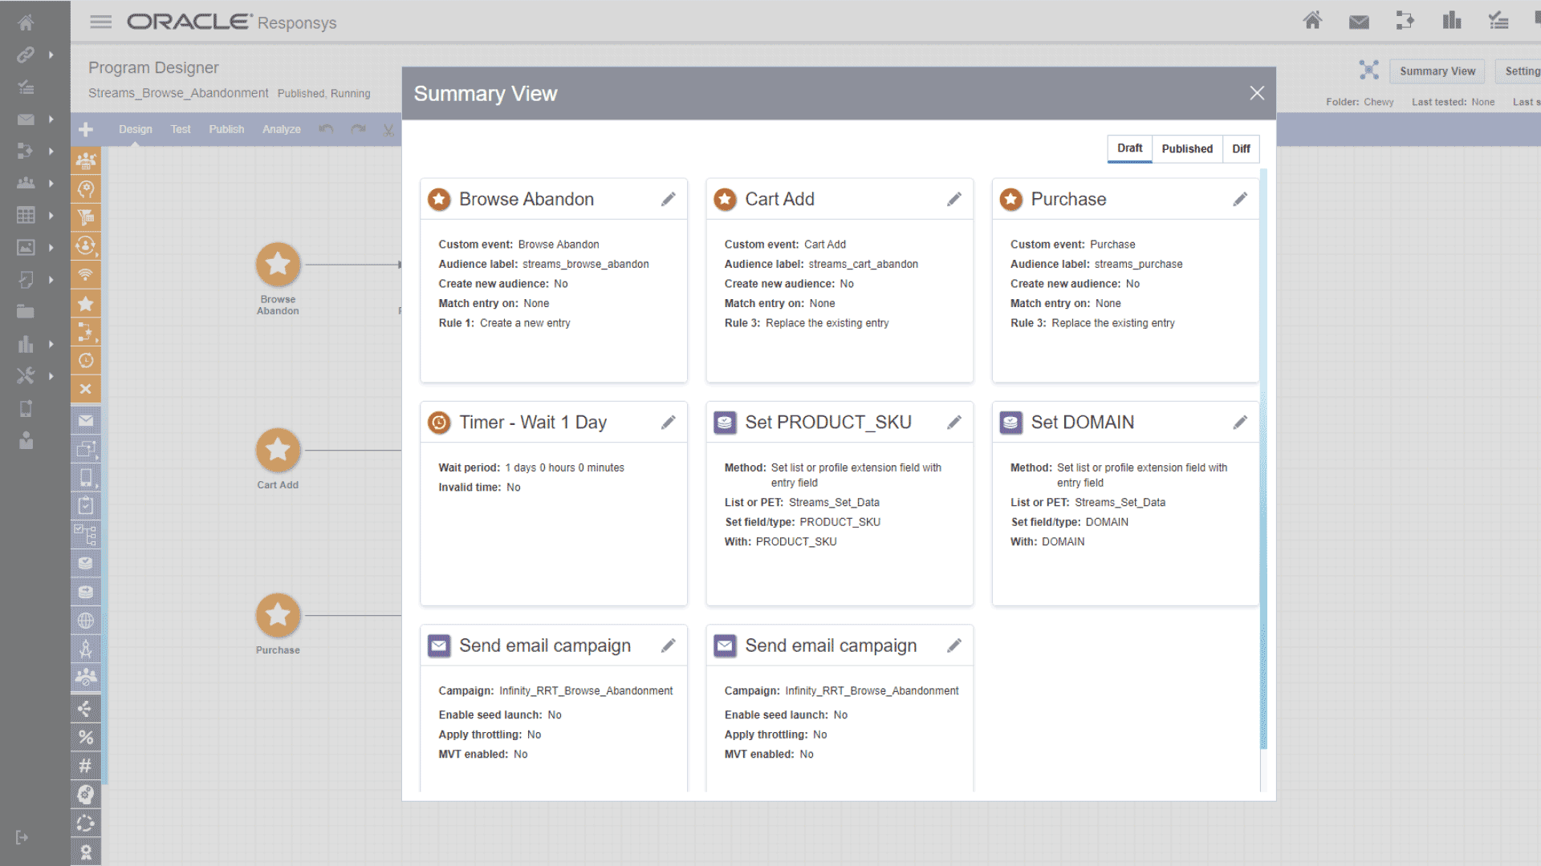Click the close button on Summary View
The height and width of the screenshot is (866, 1541).
(1258, 93)
